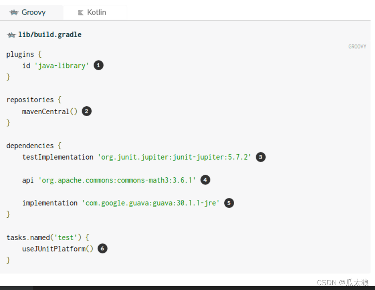Click the 'dependencies {' line
Image resolution: width=375 pixels, height=290 pixels.
point(34,146)
